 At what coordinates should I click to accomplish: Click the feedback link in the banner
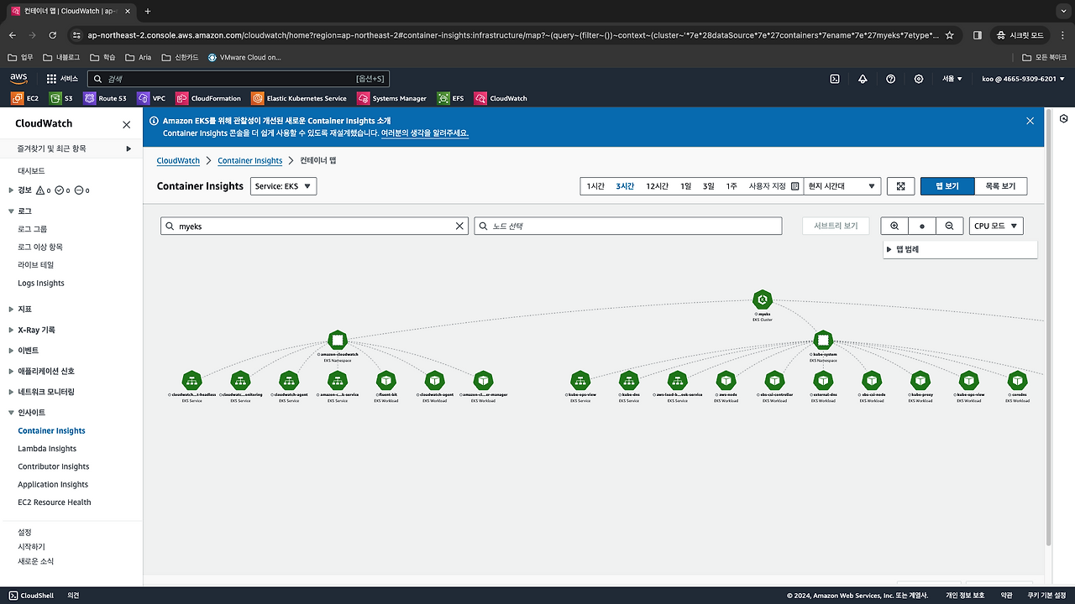[x=425, y=133]
